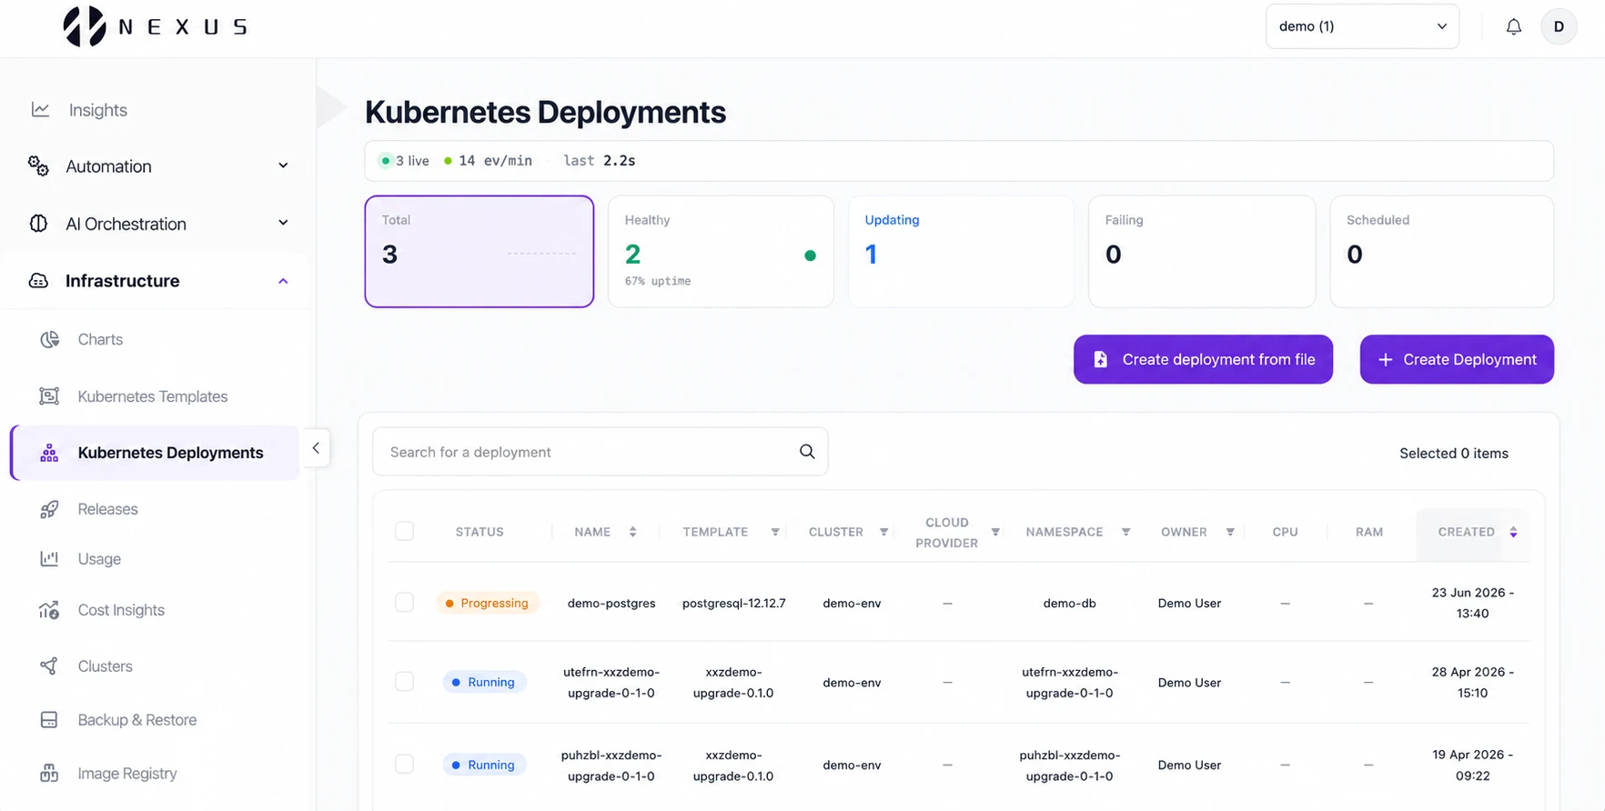
Task: Select the Healthy status card
Action: [x=721, y=252]
